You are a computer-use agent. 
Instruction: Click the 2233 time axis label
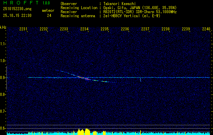(64, 29)
